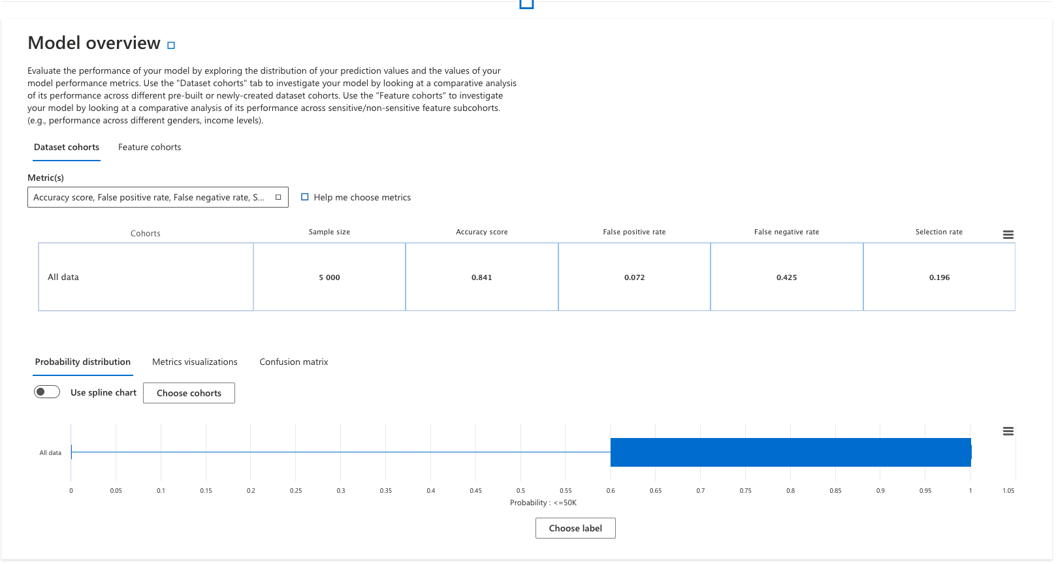Select the Probability distribution tab
Image resolution: width=1056 pixels, height=564 pixels.
point(83,362)
